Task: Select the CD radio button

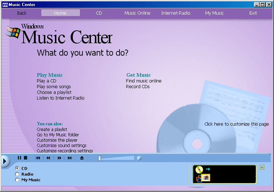Action: (x=17, y=168)
